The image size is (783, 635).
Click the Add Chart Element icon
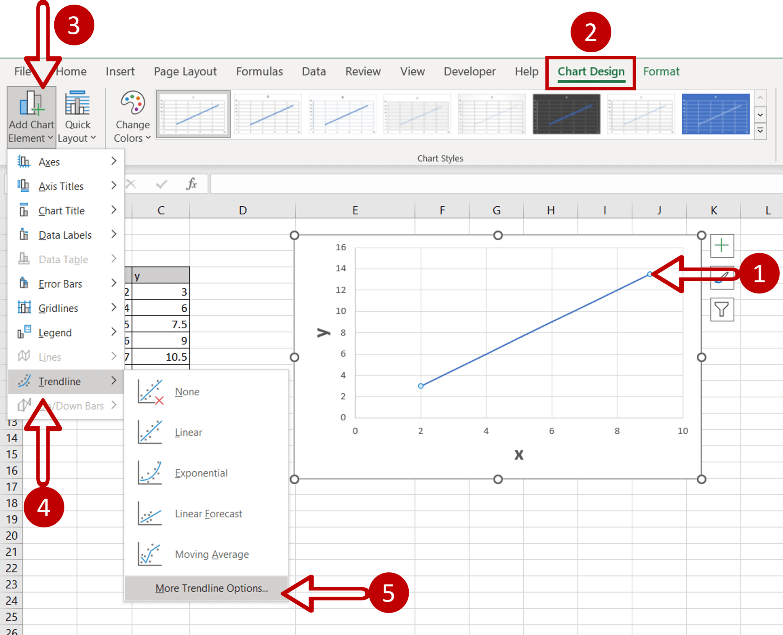tap(31, 104)
